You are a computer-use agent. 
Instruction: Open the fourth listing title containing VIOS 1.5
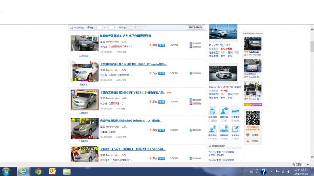point(131,121)
